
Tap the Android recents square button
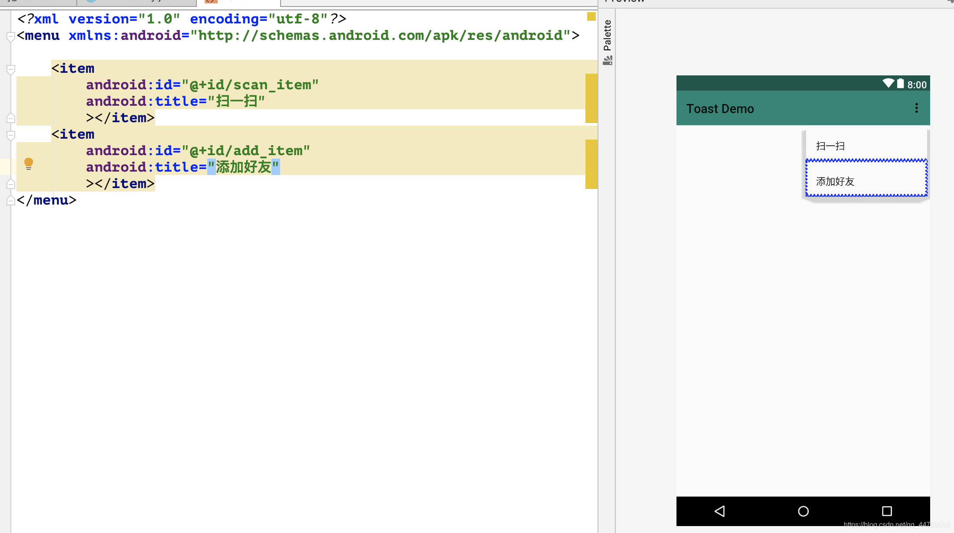tap(887, 511)
